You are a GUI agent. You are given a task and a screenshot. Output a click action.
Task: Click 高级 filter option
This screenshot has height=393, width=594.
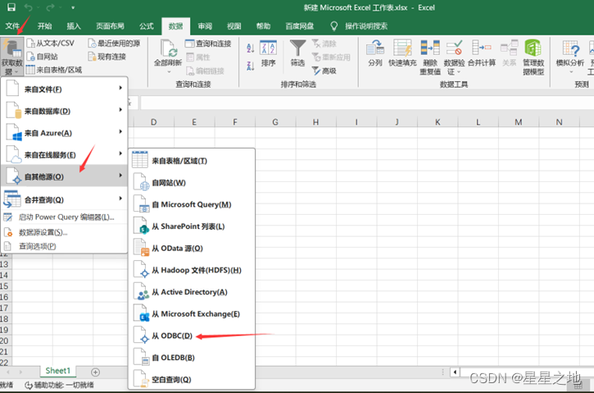324,71
